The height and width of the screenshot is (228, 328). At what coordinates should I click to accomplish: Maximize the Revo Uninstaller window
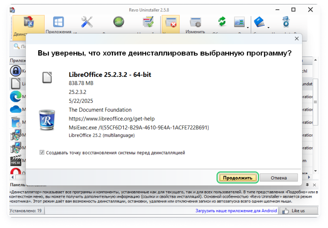pos(293,10)
